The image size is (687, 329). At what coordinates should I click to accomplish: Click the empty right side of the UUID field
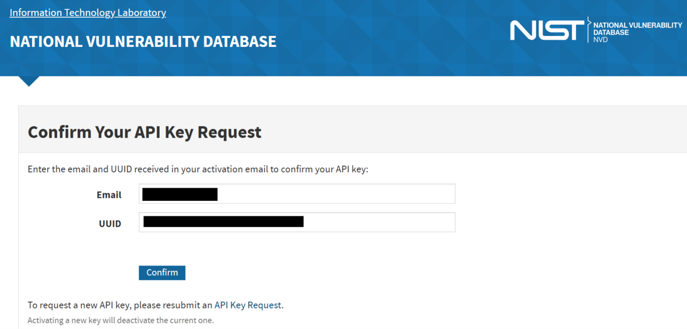click(379, 223)
